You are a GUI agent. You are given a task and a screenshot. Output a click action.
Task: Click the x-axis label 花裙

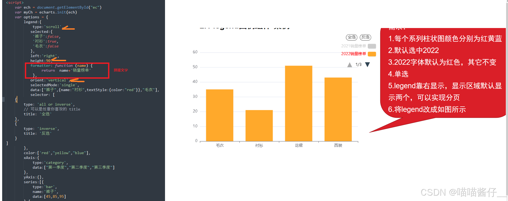click(298, 145)
